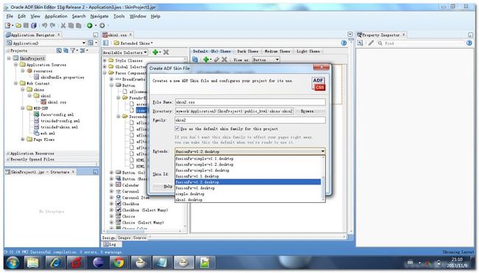Click the Directory path field
The width and height of the screenshot is (479, 273).
point(234,111)
